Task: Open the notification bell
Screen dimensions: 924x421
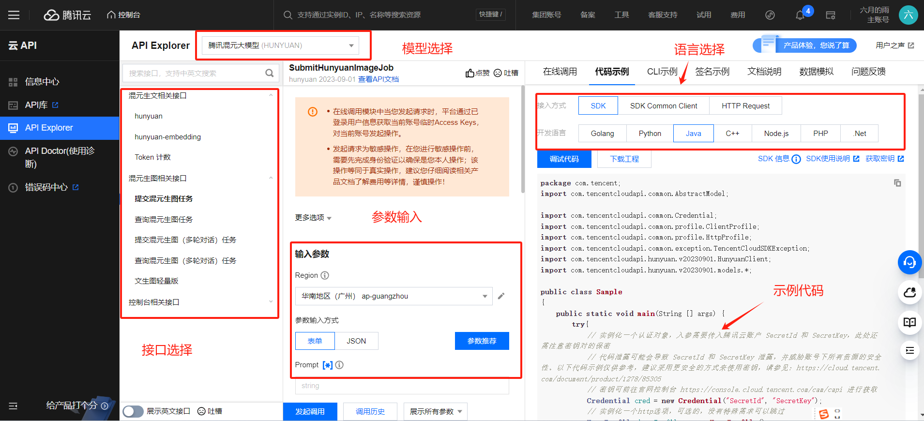Action: point(800,15)
